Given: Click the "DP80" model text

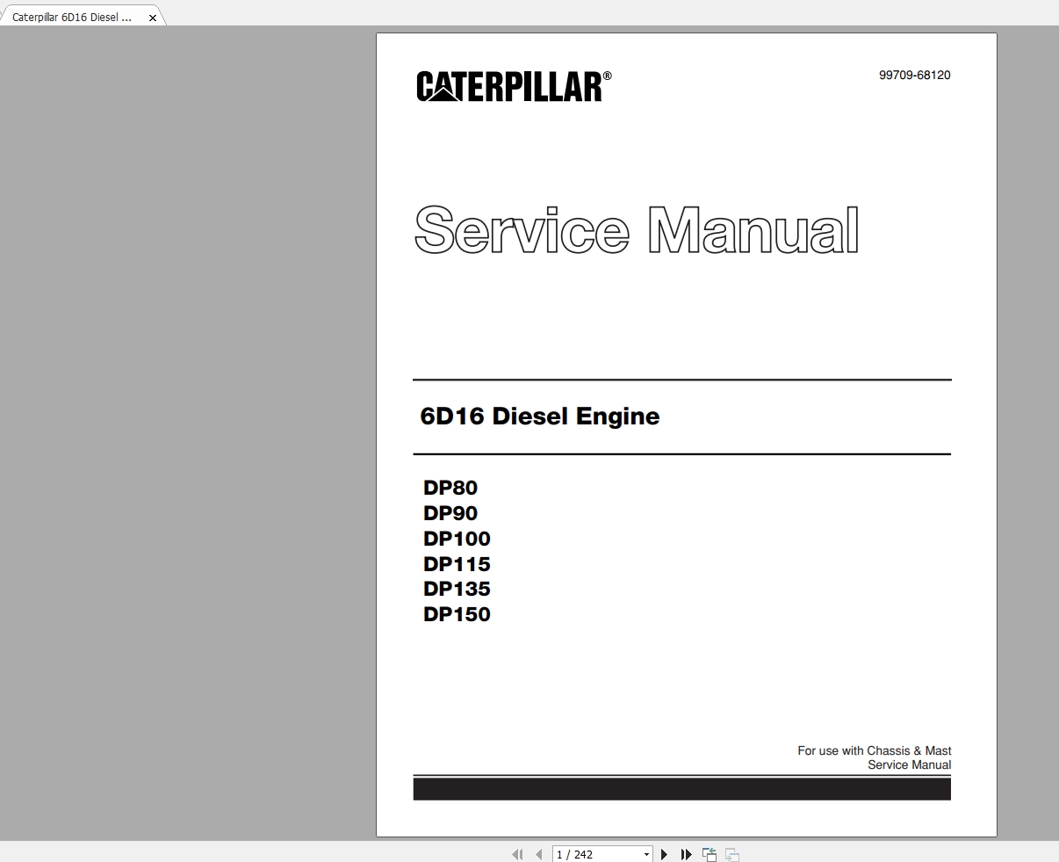Looking at the screenshot, I should point(450,488).
